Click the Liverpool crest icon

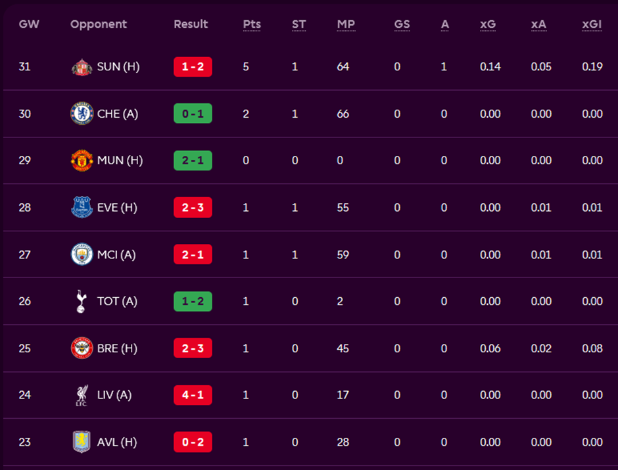[x=82, y=395]
